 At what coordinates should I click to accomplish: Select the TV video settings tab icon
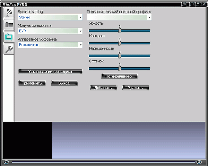9,37
